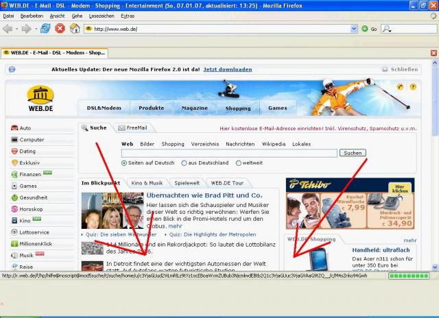Switch to the FreeMail tab

pyautogui.click(x=132, y=127)
